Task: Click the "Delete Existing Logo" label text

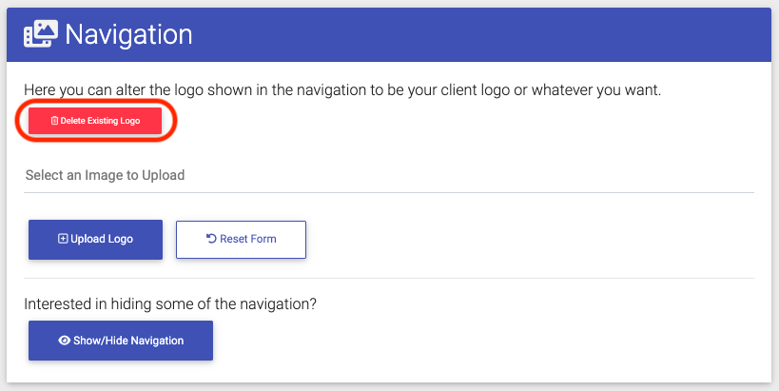Action: (x=101, y=121)
